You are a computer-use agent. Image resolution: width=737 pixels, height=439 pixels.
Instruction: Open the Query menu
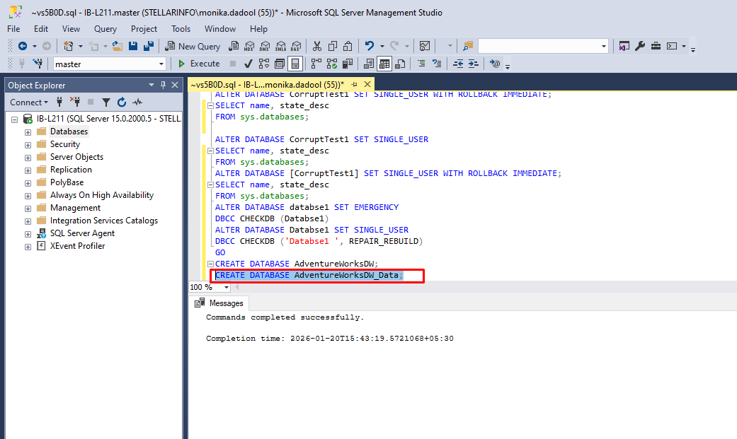point(105,29)
